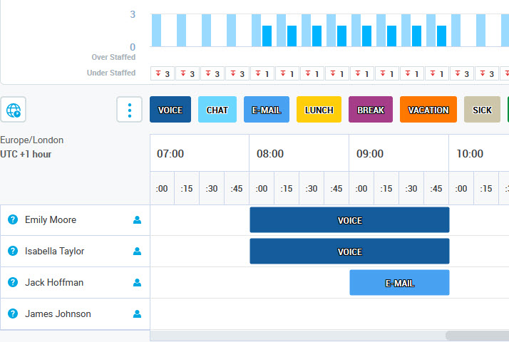Open Emily Moore's agent profile icon

[138, 220]
